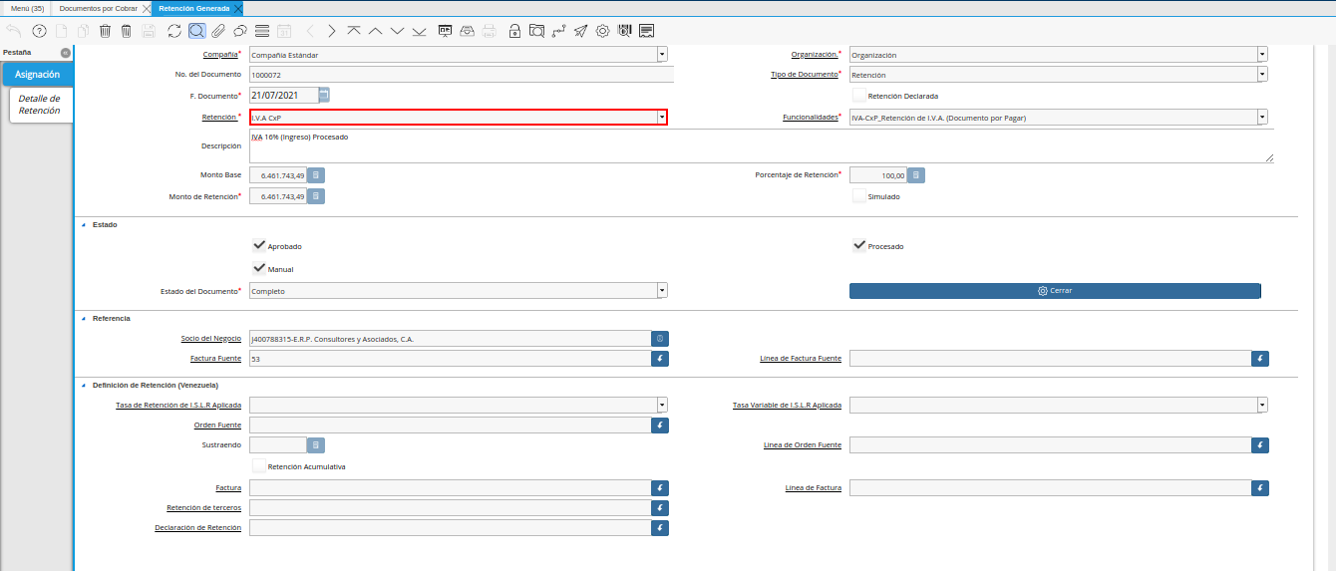This screenshot has width=1336, height=571.
Task: Go to next record down-chevron icon
Action: click(397, 31)
